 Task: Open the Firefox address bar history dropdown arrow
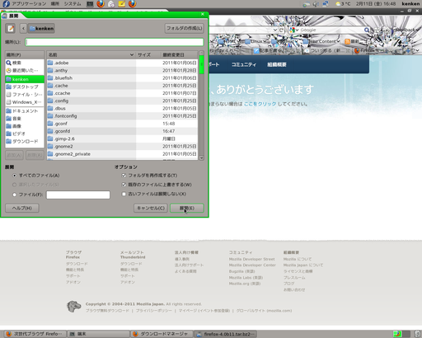(275, 30)
